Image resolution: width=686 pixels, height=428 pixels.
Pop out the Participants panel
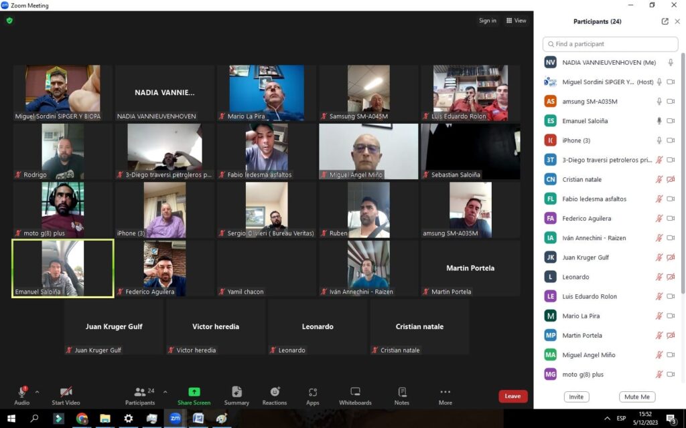pyautogui.click(x=665, y=21)
